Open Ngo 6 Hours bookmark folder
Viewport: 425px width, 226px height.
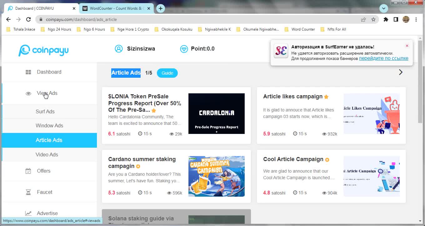91,29
